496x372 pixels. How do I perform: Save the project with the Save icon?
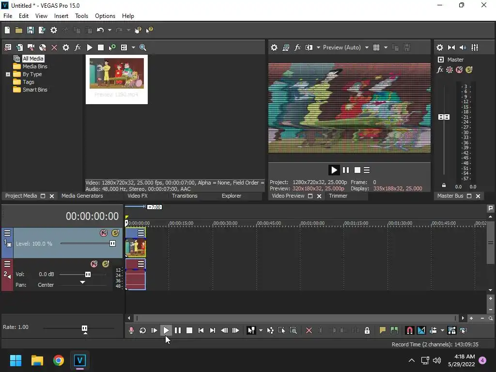tap(31, 30)
